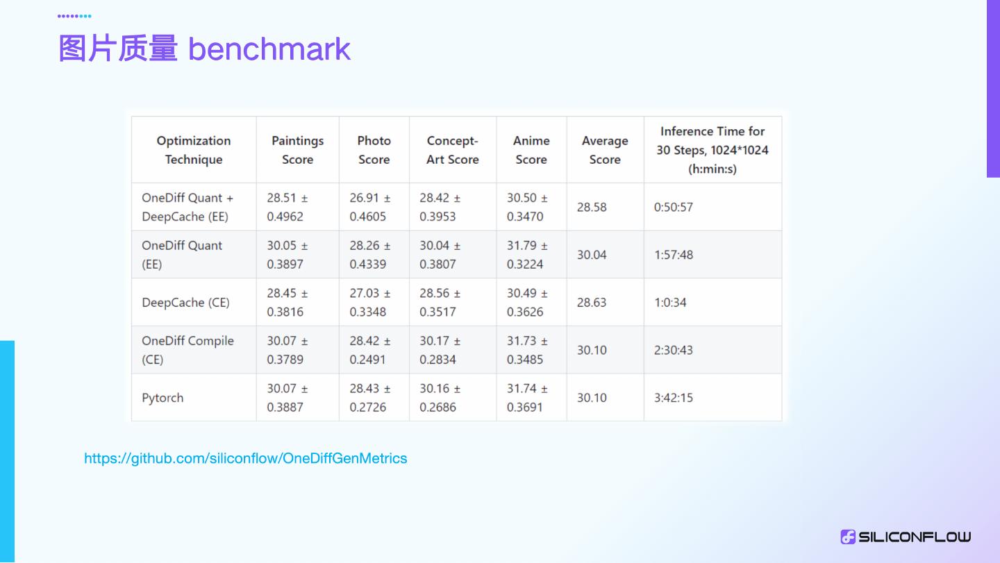
Task: Select concept-art score "30.16 ± 0.2686"
Action: click(440, 398)
